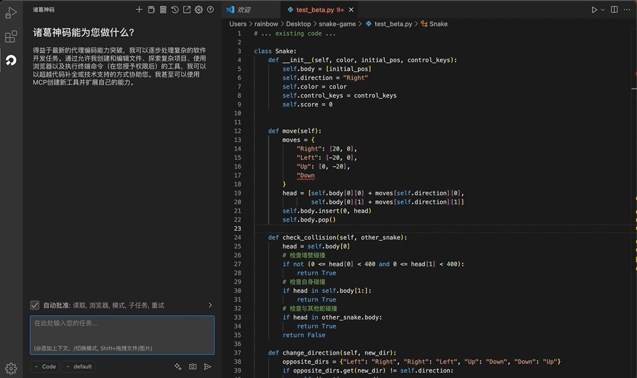Viewport: 637px width, 378px height.
Task: Click the 诸葛神码 panel title
Action: [44, 10]
